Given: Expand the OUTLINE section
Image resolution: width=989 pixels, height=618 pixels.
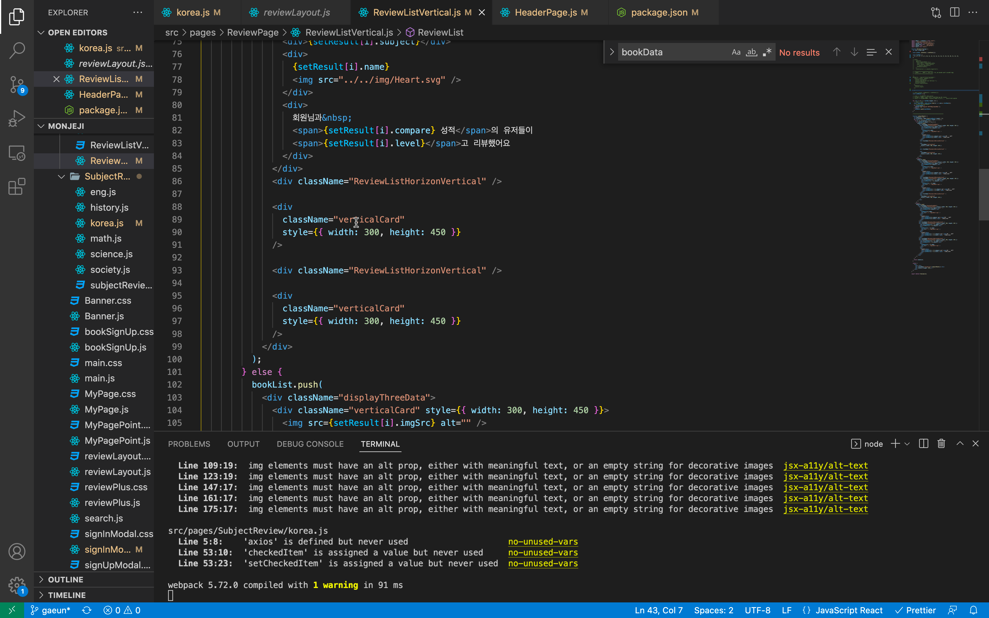Looking at the screenshot, I should tap(65, 579).
